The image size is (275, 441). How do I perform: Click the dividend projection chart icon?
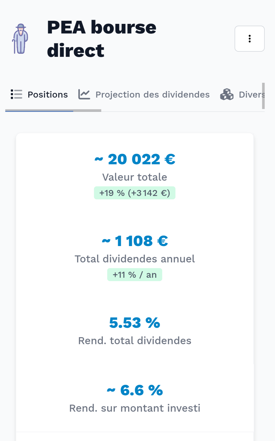84,94
